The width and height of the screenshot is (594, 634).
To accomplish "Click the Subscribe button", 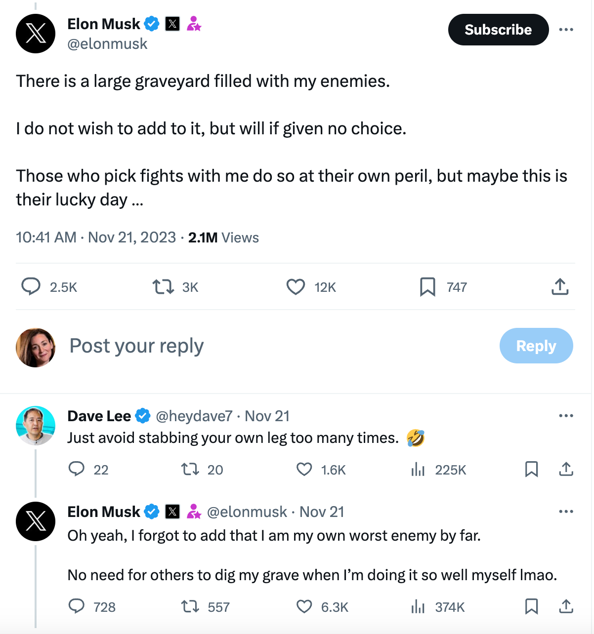I will point(498,30).
